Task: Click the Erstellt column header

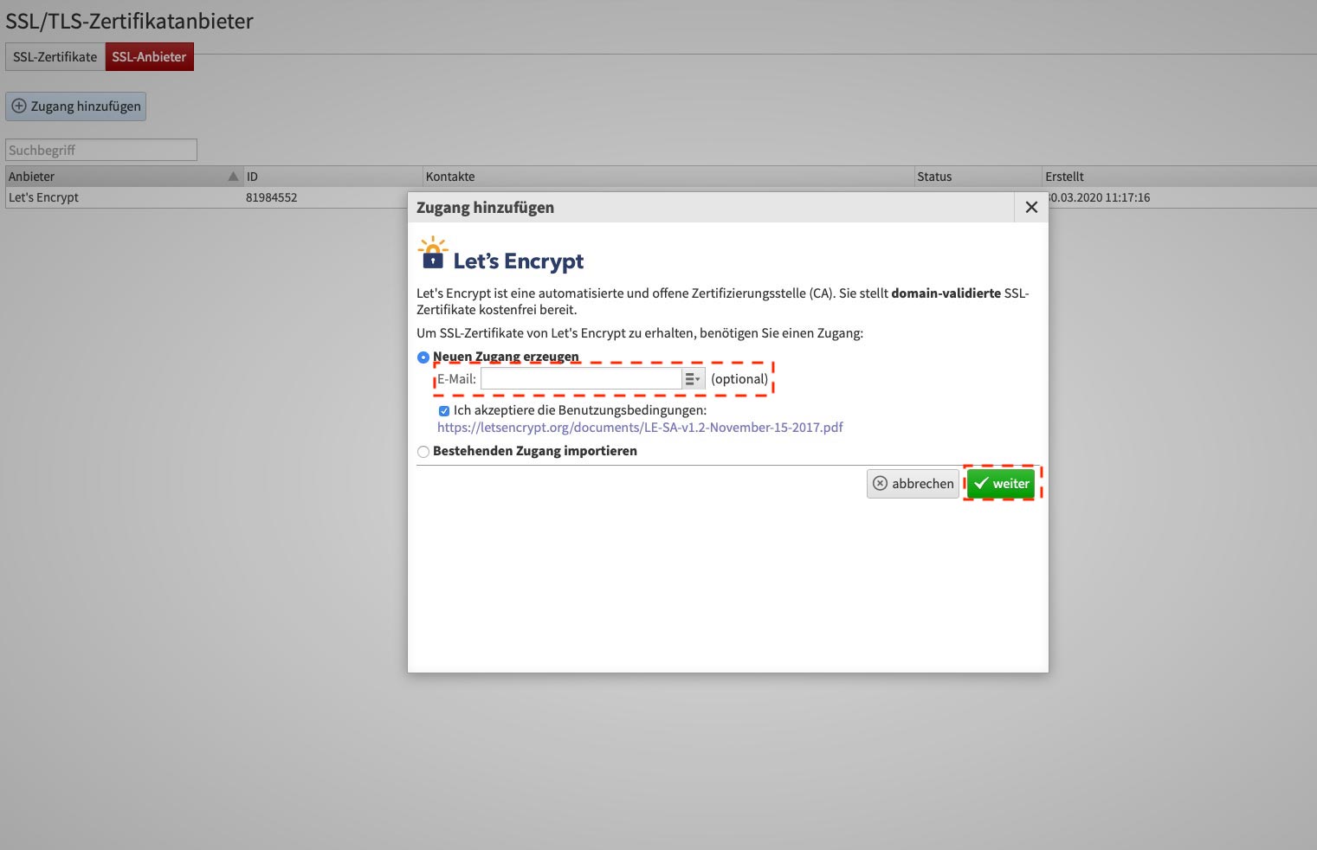Action: (x=1179, y=177)
